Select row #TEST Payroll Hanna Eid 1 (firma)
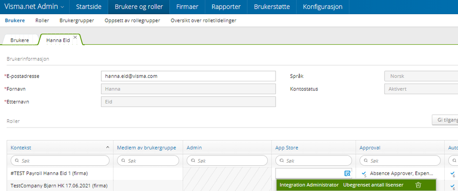This screenshot has width=458, height=191. coord(50,174)
